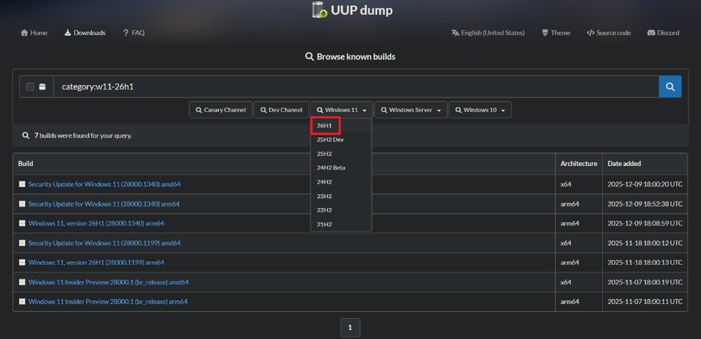Open Security Update 28000.1340 amd64 build
Image resolution: width=701 pixels, height=339 pixels.
tap(104, 184)
